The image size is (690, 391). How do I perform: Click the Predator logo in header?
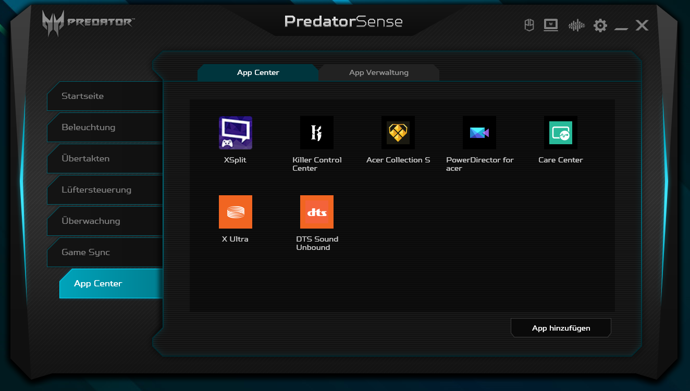[88, 23]
